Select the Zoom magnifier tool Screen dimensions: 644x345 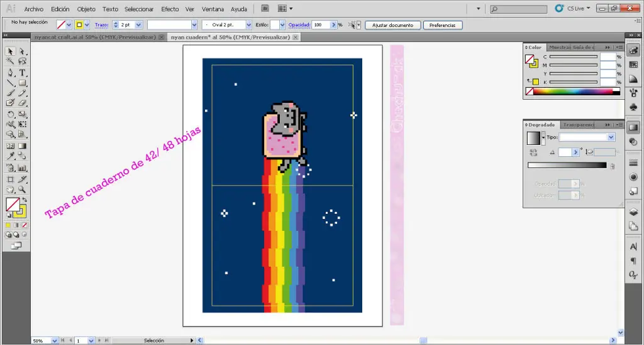22,189
